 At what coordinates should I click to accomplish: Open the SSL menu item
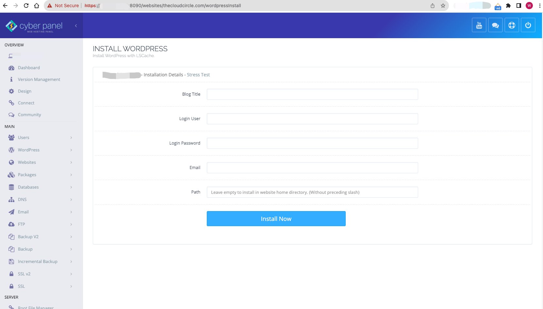click(x=21, y=286)
